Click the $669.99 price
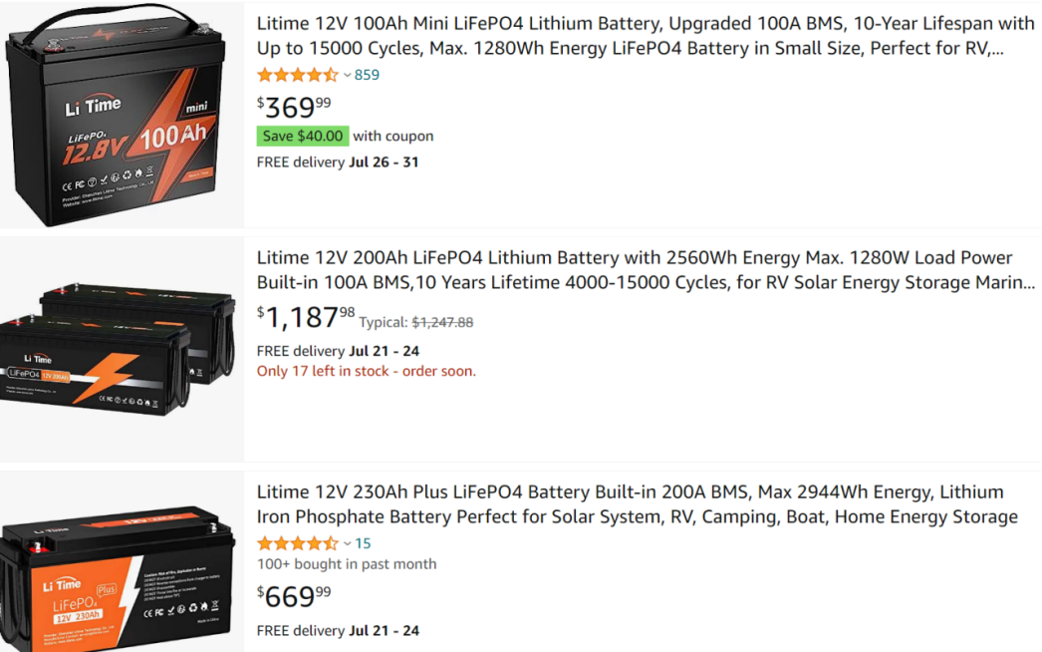Image resolution: width=1042 pixels, height=652 pixels. [x=294, y=596]
